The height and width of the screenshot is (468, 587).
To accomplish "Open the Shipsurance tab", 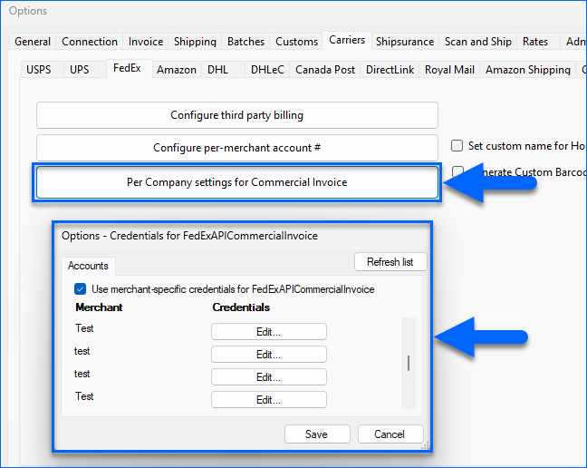I will [405, 41].
